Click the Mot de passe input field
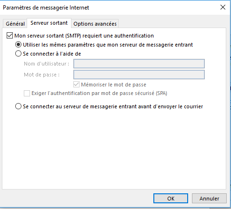Image resolution: width=231 pixels, height=209 pixels. tap(139, 75)
